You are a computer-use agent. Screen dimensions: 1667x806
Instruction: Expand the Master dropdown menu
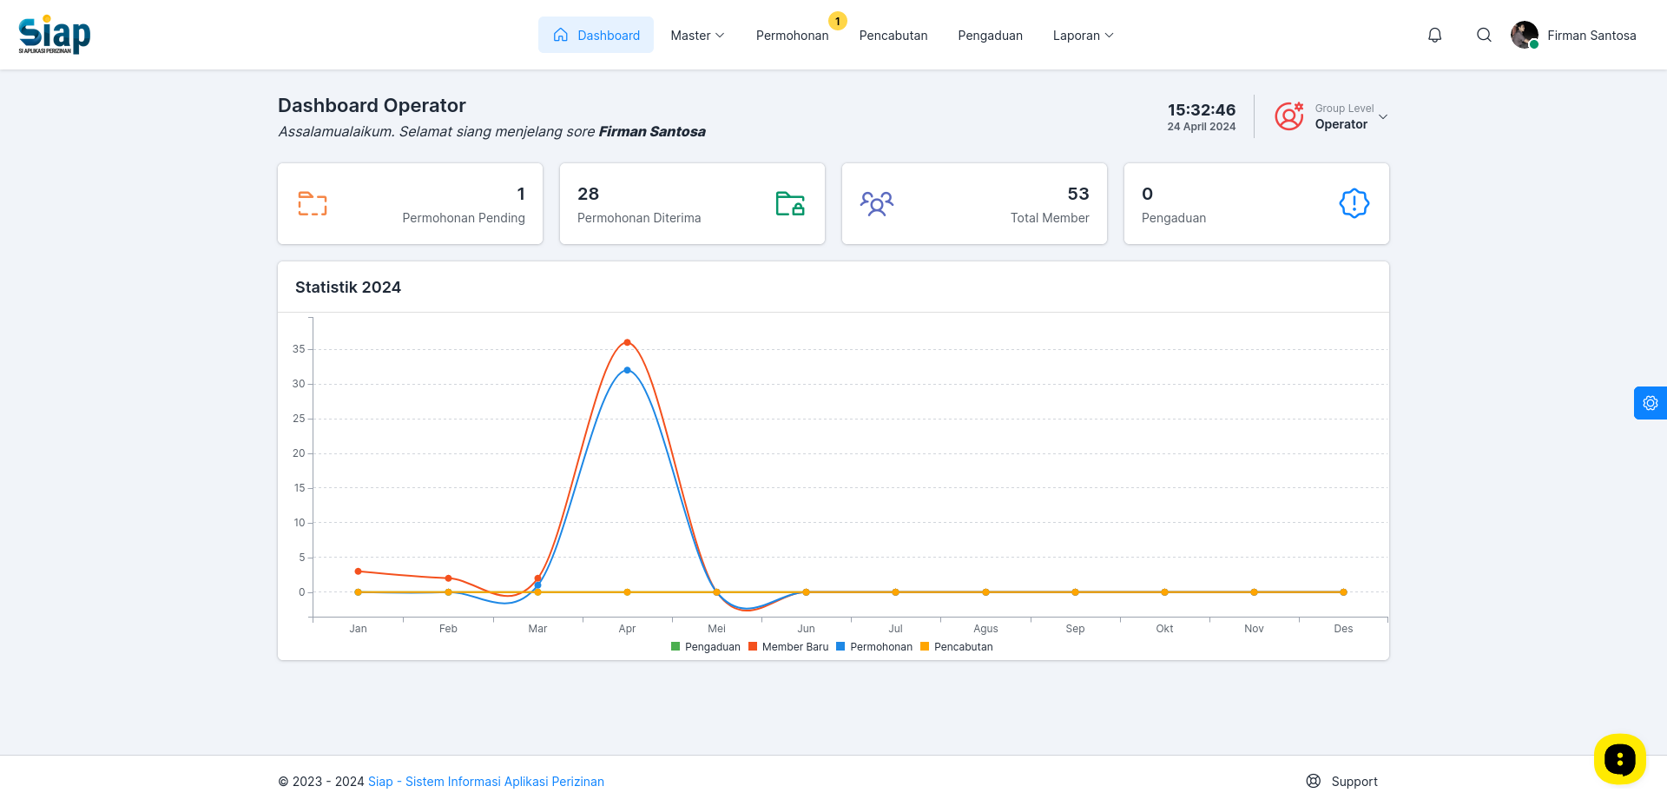[x=697, y=35]
